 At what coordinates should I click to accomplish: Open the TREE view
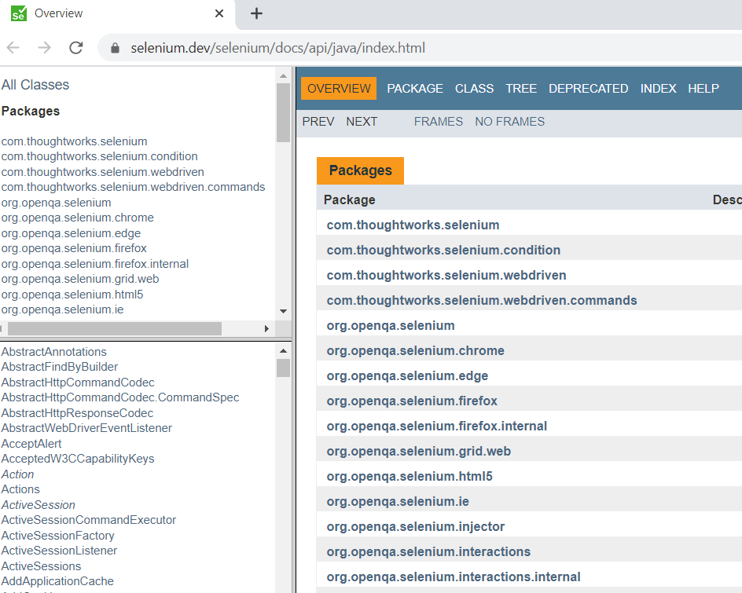click(x=521, y=88)
